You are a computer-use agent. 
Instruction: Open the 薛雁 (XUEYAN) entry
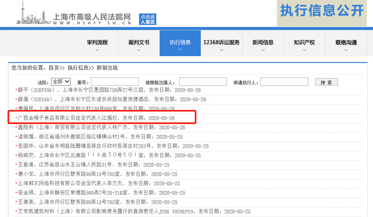click(x=112, y=99)
